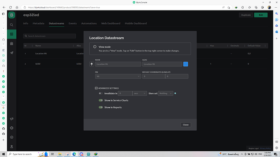Open Arduino IDE from taskbar
The height and width of the screenshot is (157, 280).
pos(88,154)
